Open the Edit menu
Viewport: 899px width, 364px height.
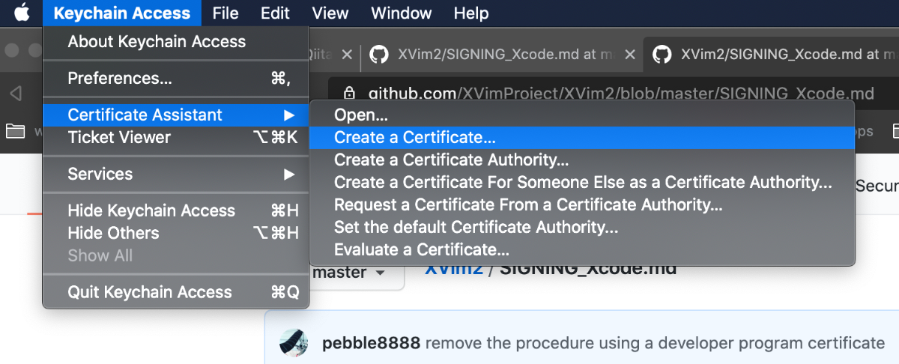[x=276, y=13]
